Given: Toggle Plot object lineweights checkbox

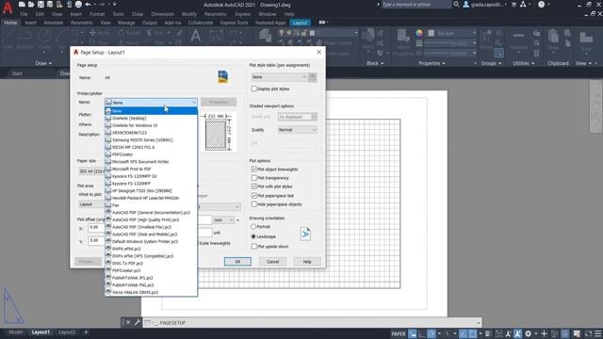Looking at the screenshot, I should [253, 169].
